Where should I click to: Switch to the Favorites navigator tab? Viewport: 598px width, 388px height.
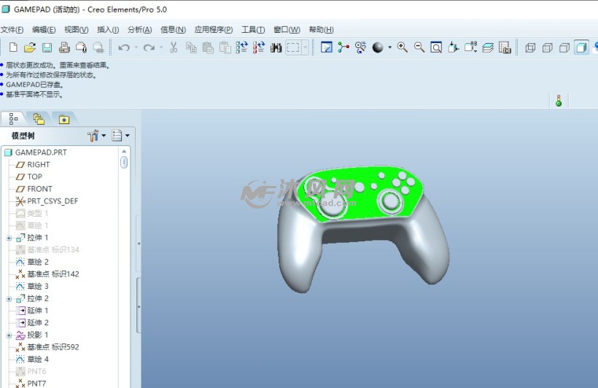pos(63,120)
